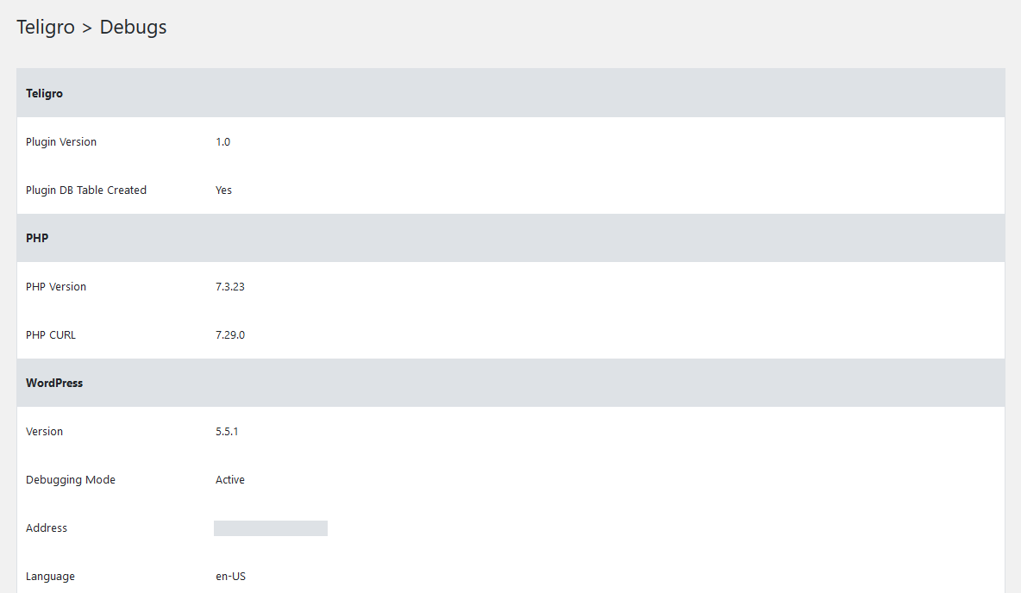1021x593 pixels.
Task: Click the Plugin DB Table Created label
Action: click(86, 190)
